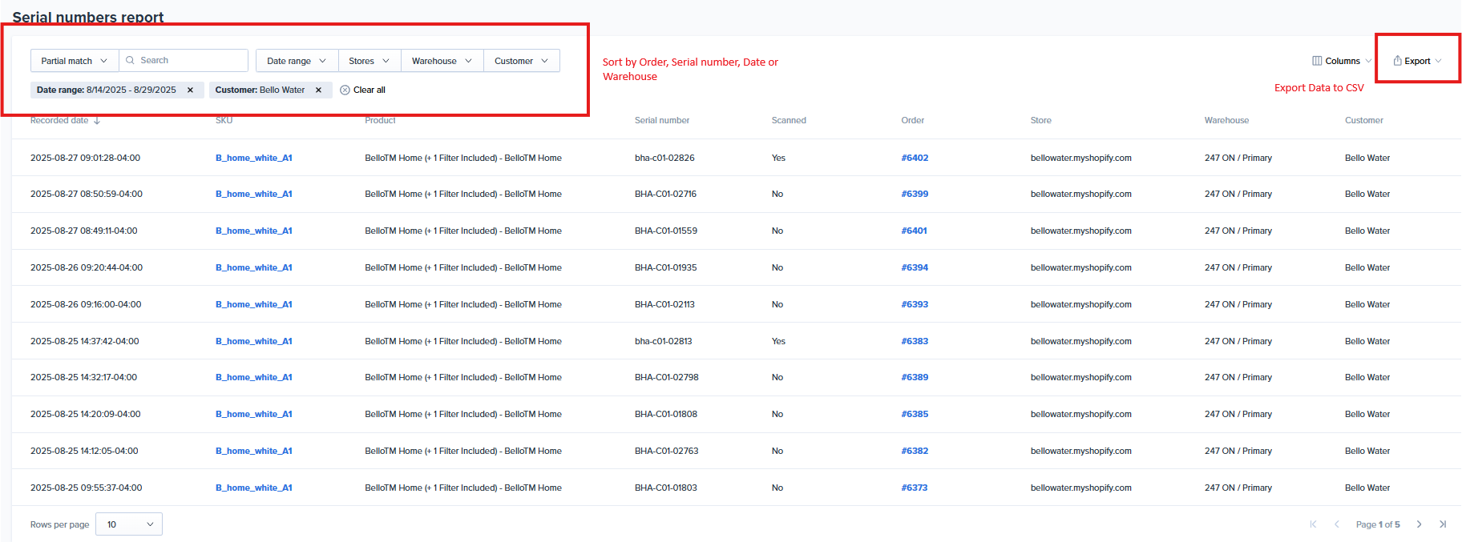Click the Product column header
The height and width of the screenshot is (542, 1462).
tap(380, 121)
